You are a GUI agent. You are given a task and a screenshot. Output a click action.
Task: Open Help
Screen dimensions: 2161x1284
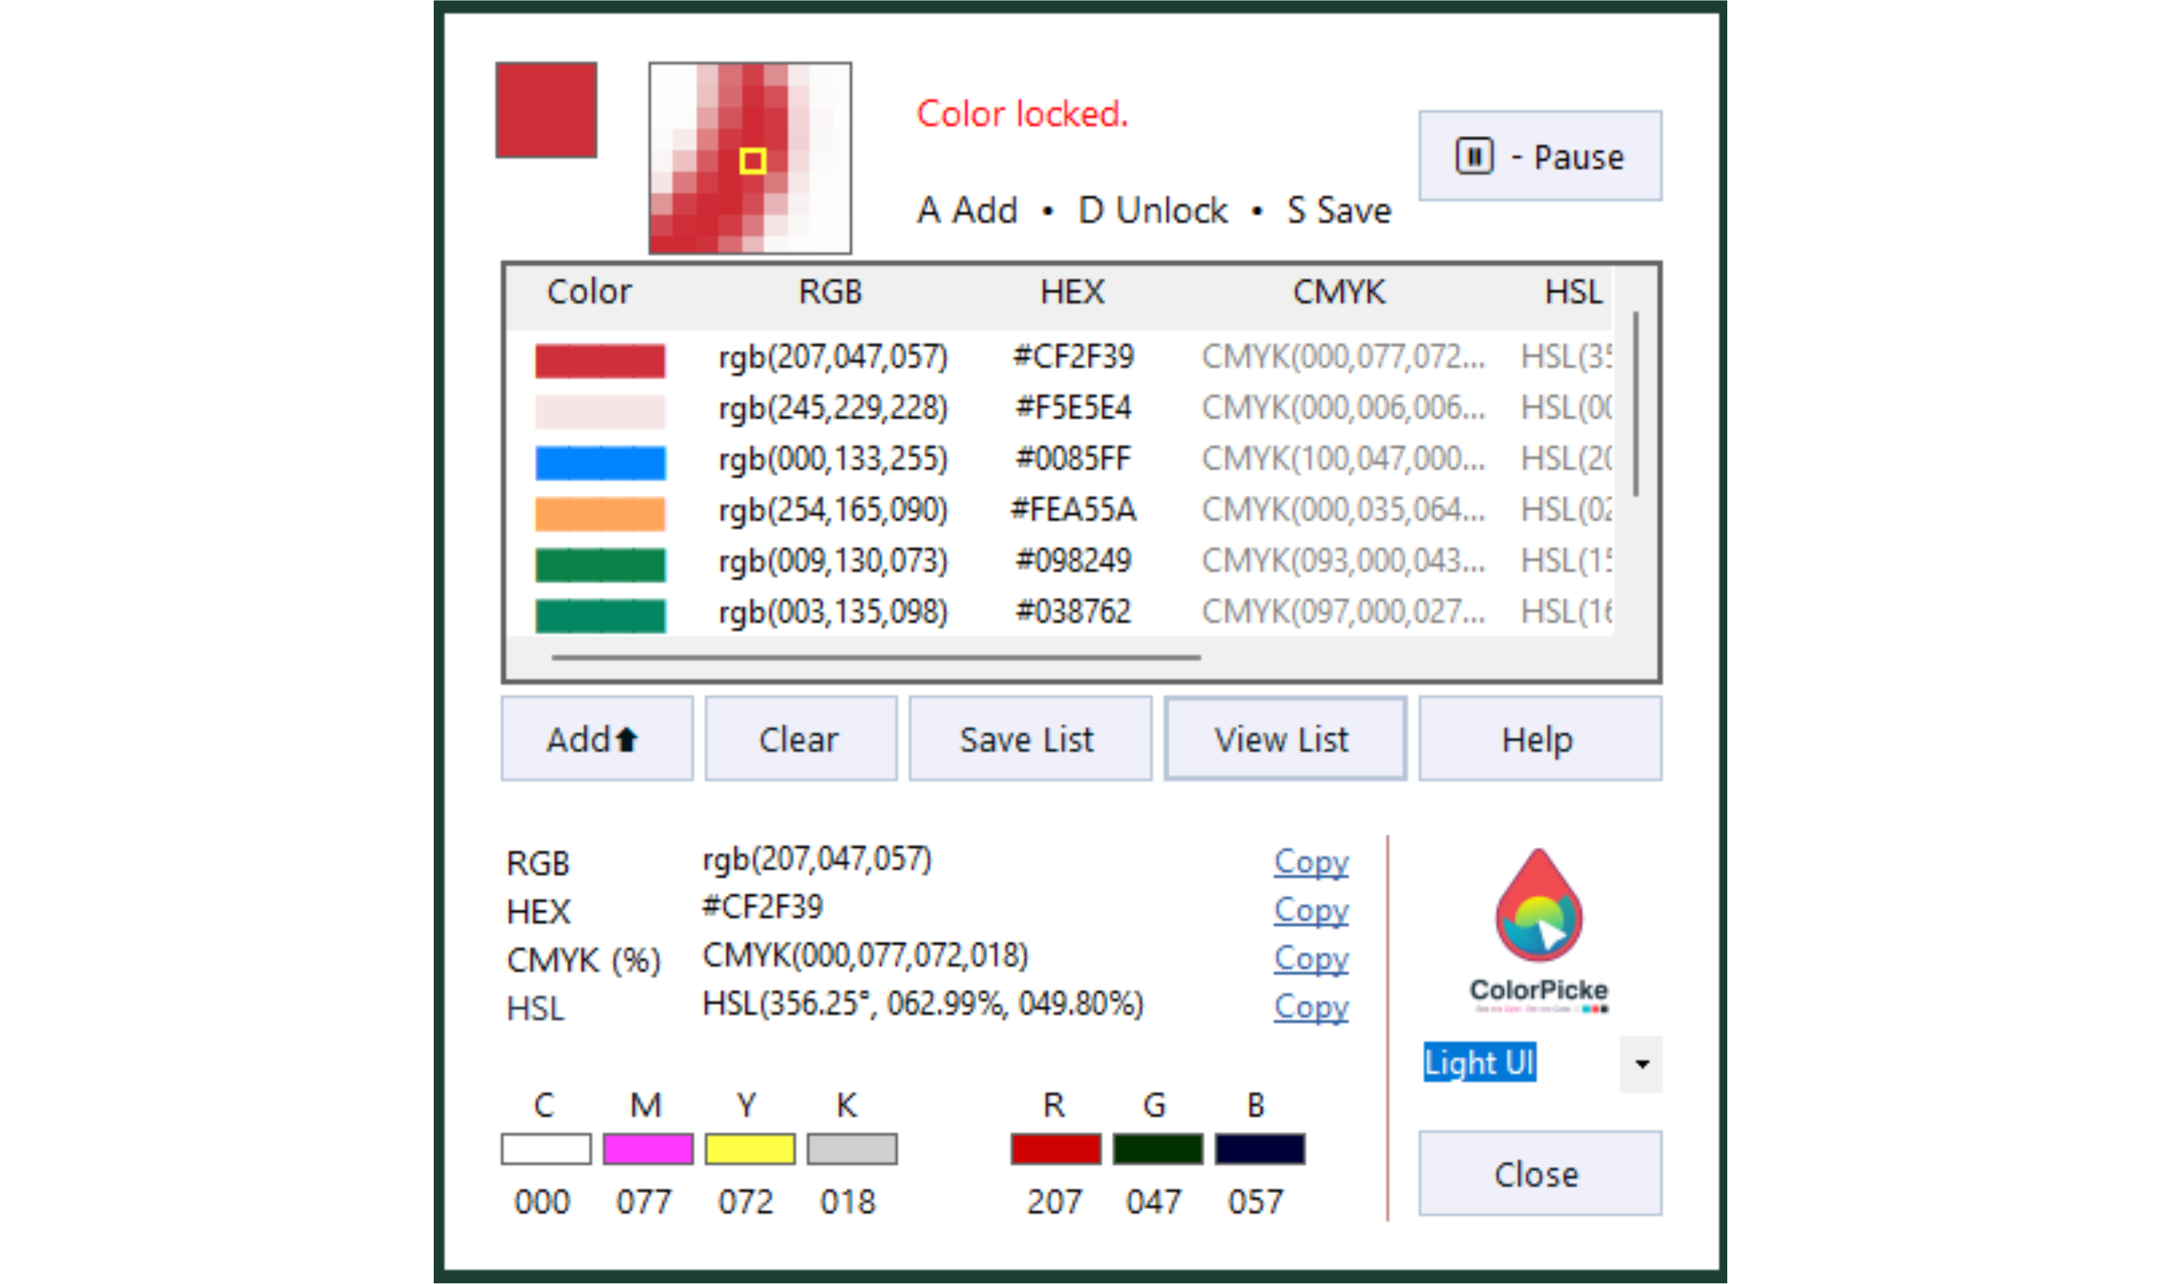pyautogui.click(x=1539, y=739)
